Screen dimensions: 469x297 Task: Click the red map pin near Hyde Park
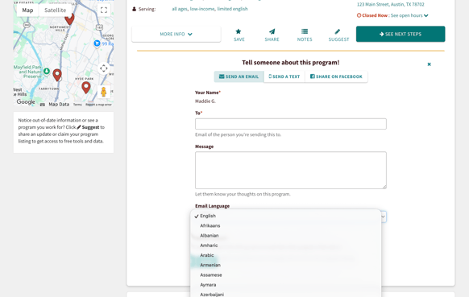pos(86,88)
